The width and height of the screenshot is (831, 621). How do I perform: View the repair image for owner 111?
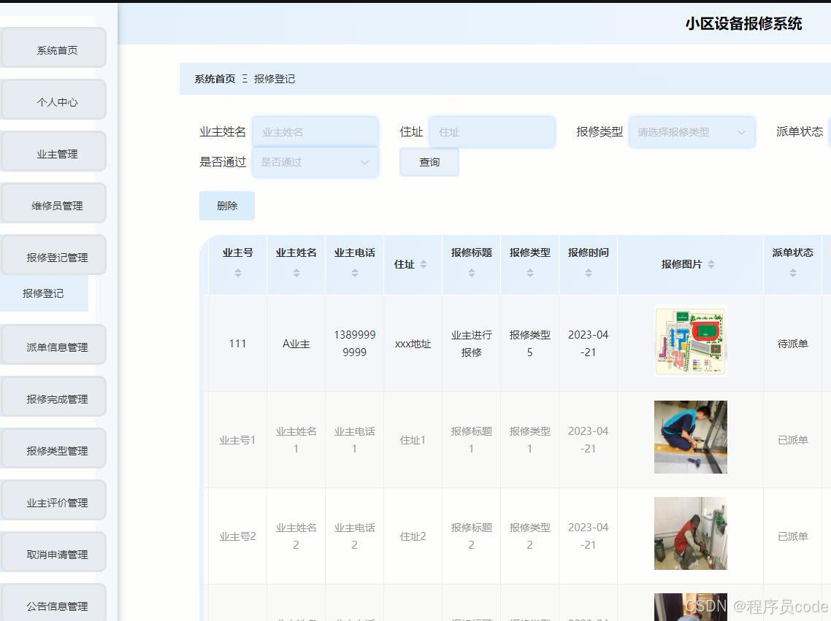tap(689, 341)
